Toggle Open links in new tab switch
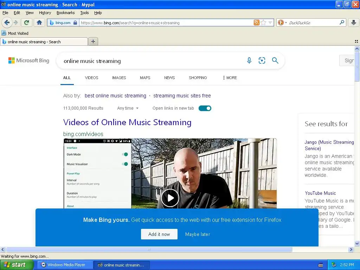360x270 pixels. [x=205, y=108]
